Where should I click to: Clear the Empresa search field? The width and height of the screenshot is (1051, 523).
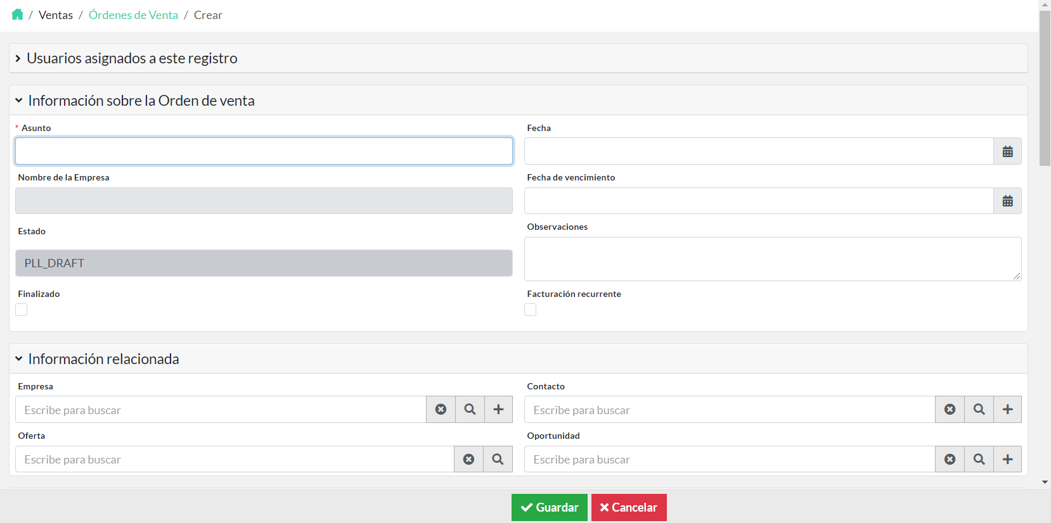[x=441, y=410]
